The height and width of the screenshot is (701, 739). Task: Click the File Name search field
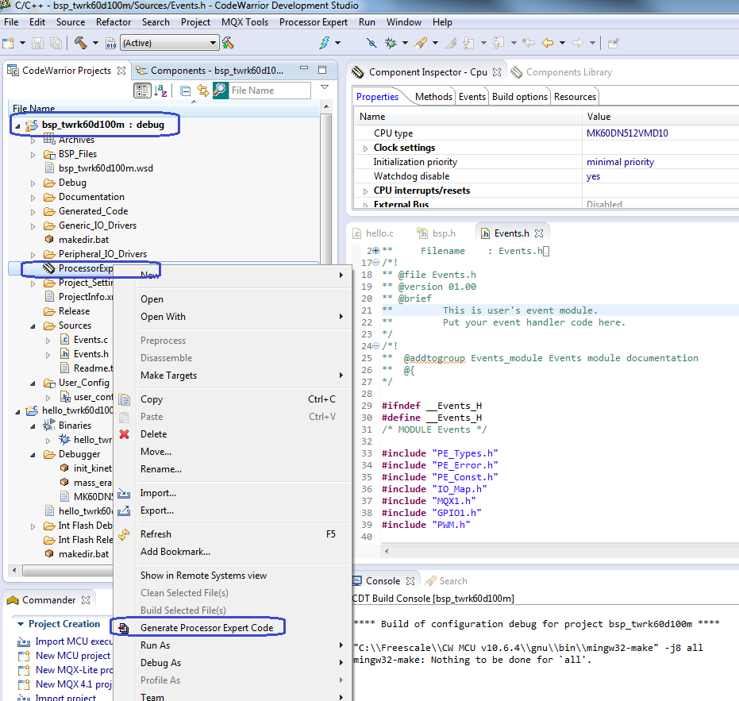[269, 91]
